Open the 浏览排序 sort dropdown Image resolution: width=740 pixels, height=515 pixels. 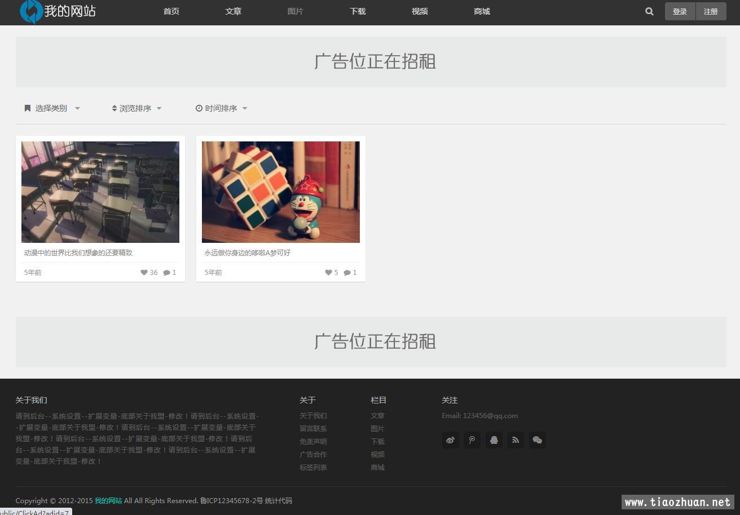click(136, 108)
